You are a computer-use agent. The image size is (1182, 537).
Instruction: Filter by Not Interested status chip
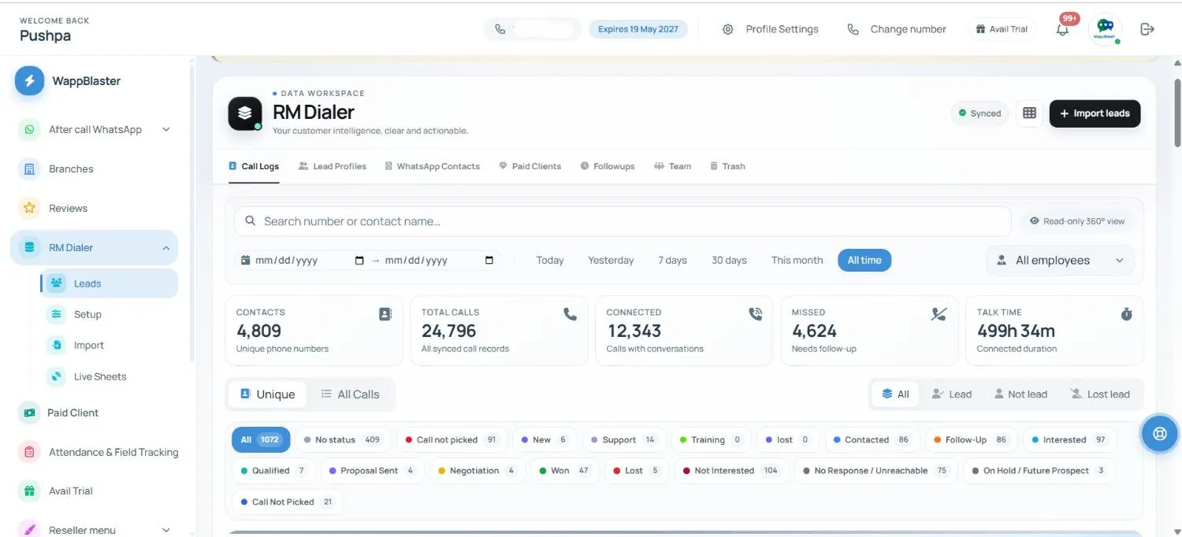coord(730,470)
